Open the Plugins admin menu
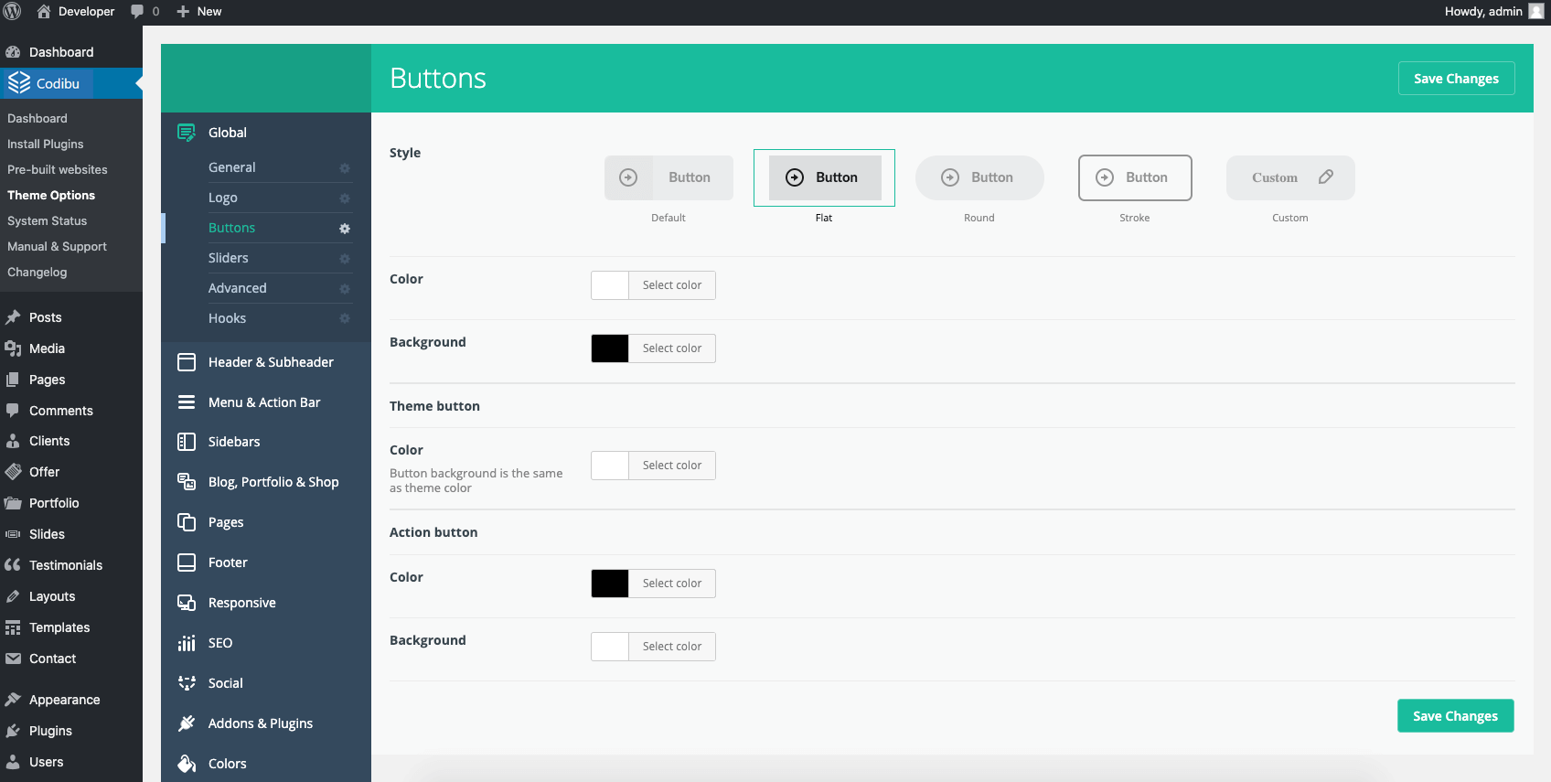The height and width of the screenshot is (782, 1551). coord(50,731)
